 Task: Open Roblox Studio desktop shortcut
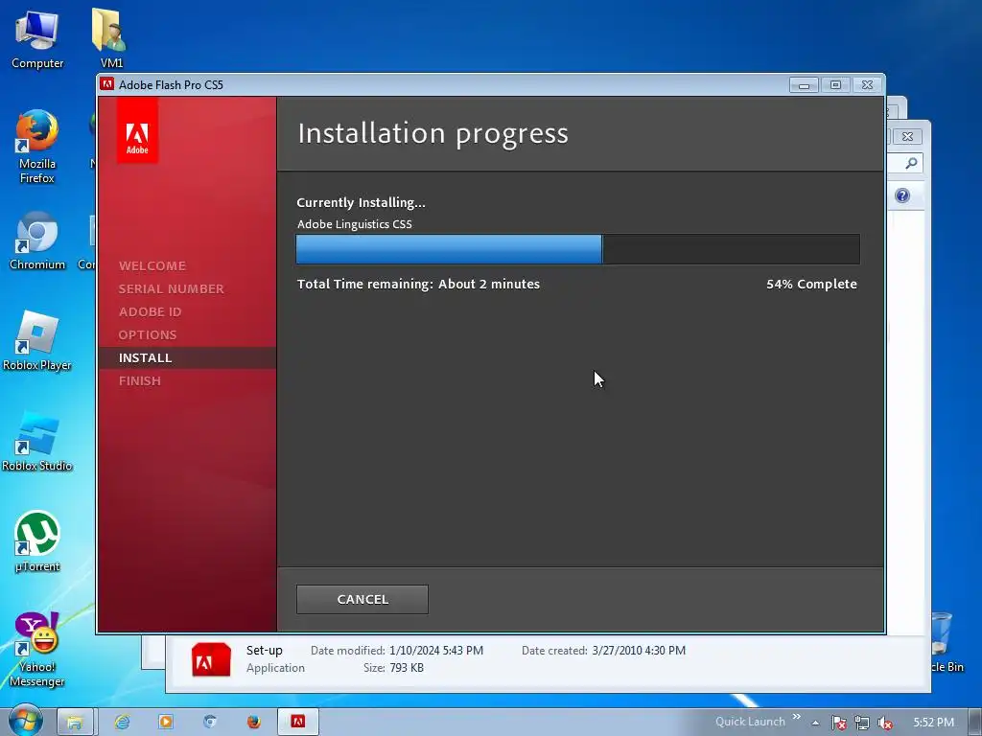[x=37, y=441]
